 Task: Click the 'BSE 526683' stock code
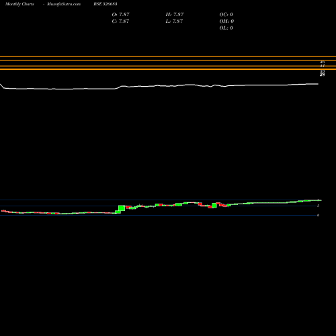tap(106, 4)
